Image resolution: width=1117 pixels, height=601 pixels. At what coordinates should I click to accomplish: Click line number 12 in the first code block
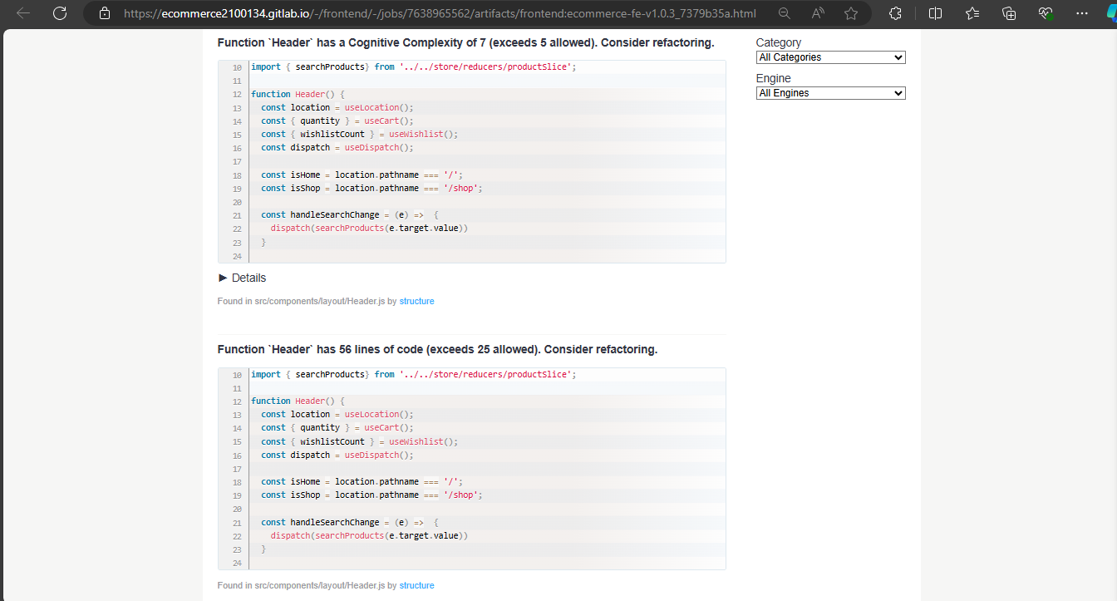tap(237, 94)
